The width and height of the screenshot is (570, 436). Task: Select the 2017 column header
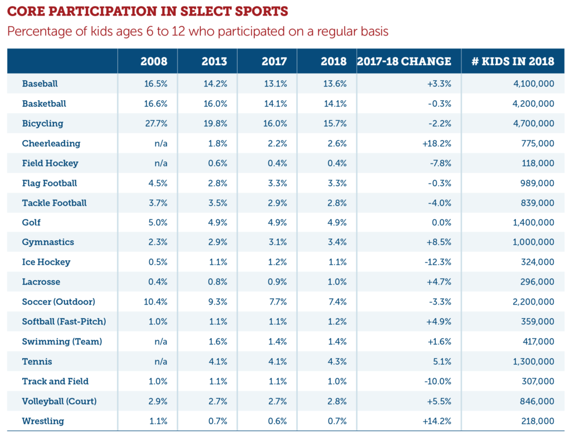click(274, 61)
